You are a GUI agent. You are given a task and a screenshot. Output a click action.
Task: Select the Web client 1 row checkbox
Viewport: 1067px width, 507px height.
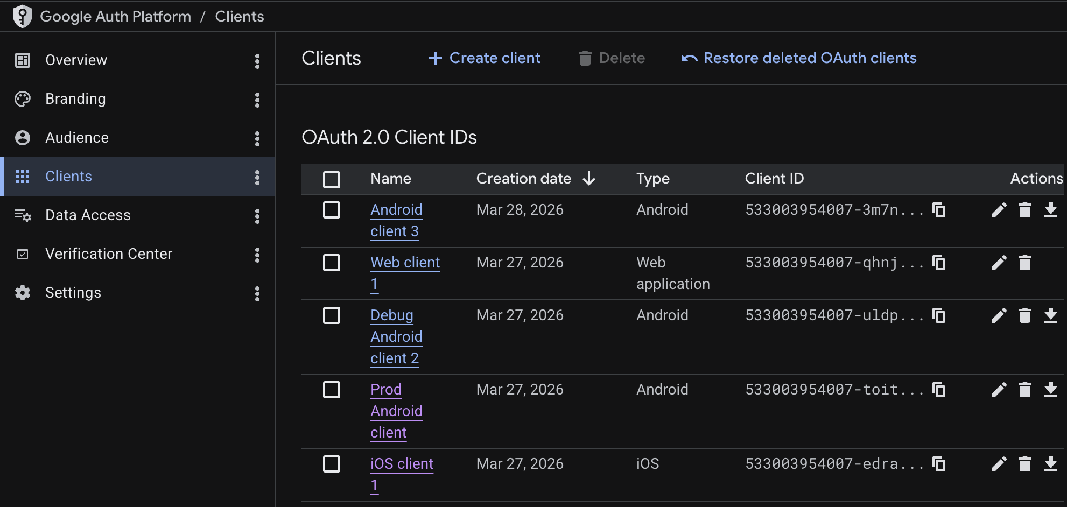(332, 263)
